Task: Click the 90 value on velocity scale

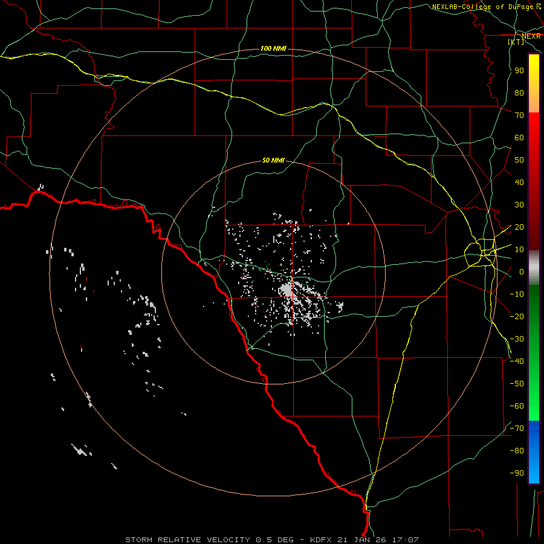Action: point(519,71)
